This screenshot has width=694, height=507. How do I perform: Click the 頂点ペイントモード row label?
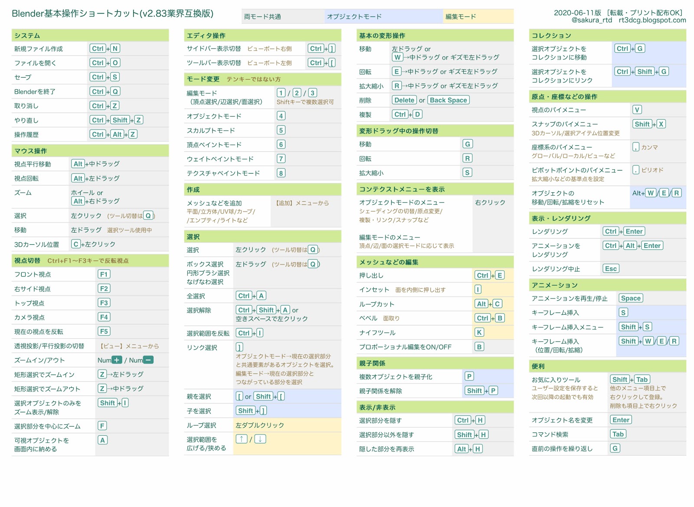click(x=214, y=145)
